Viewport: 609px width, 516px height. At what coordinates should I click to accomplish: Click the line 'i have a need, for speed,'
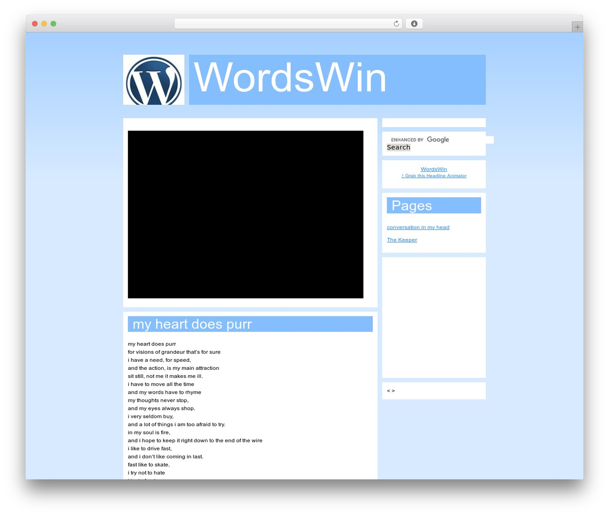pyautogui.click(x=159, y=360)
